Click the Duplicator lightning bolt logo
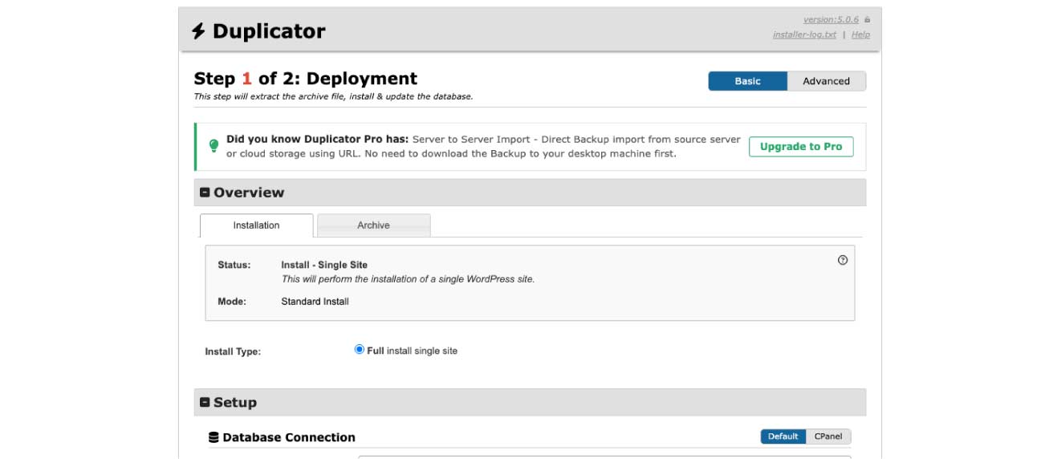The width and height of the screenshot is (1041, 459). pos(198,31)
